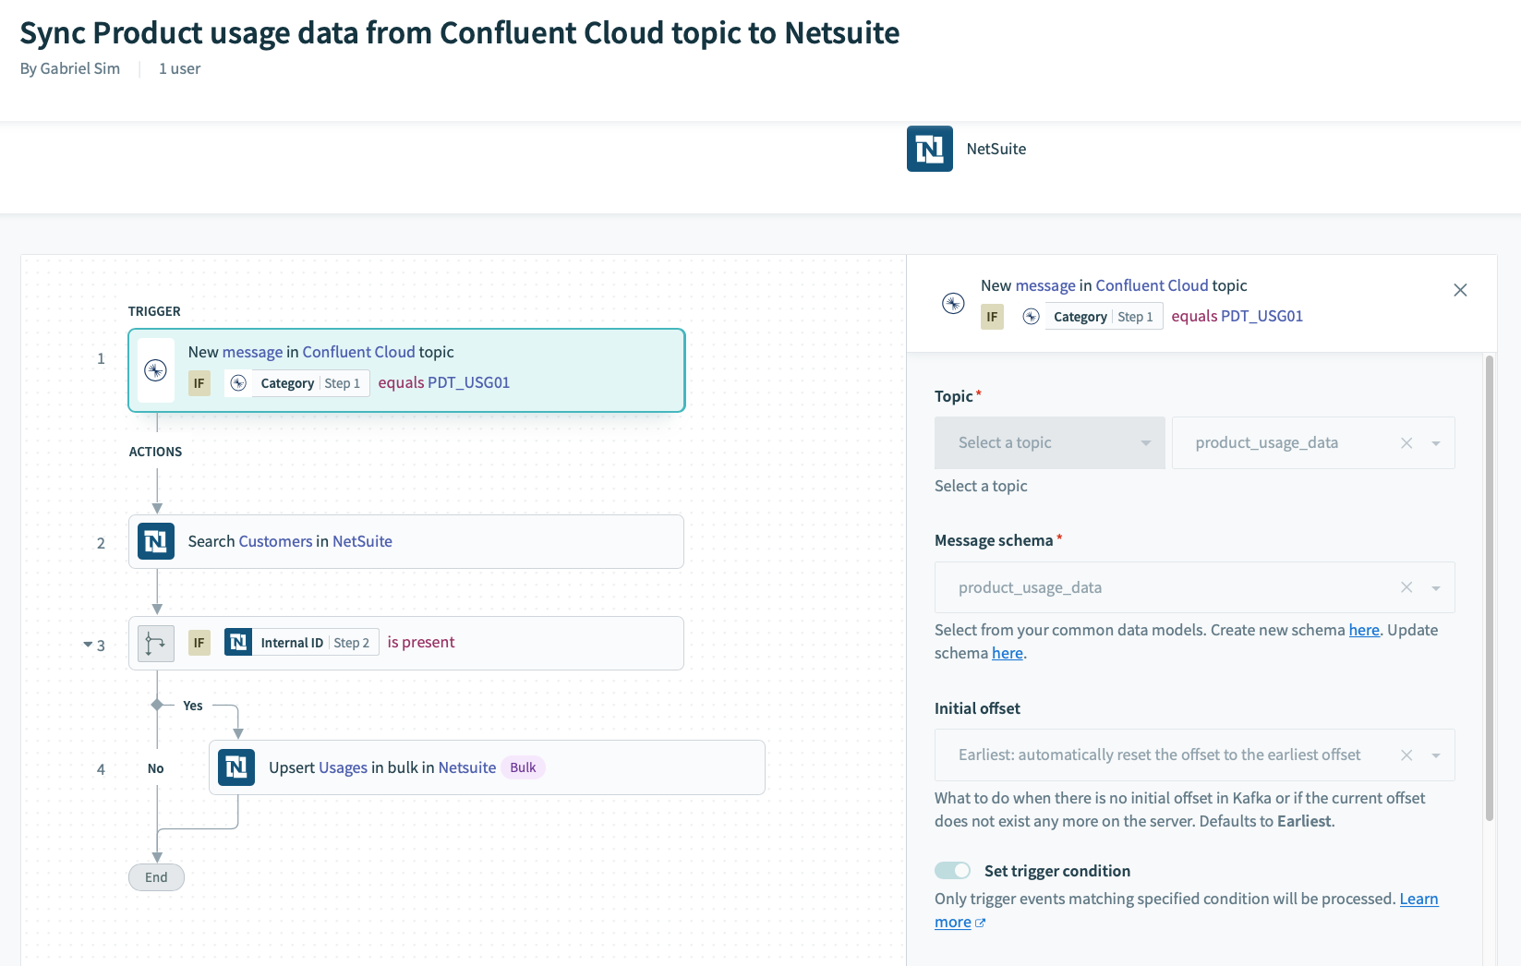The image size is (1521, 966).
Task: Click the 'Yes' branch label
Action: point(193,706)
